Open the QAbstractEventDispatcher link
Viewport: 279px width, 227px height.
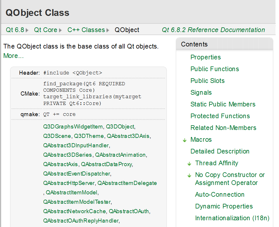[77, 174]
